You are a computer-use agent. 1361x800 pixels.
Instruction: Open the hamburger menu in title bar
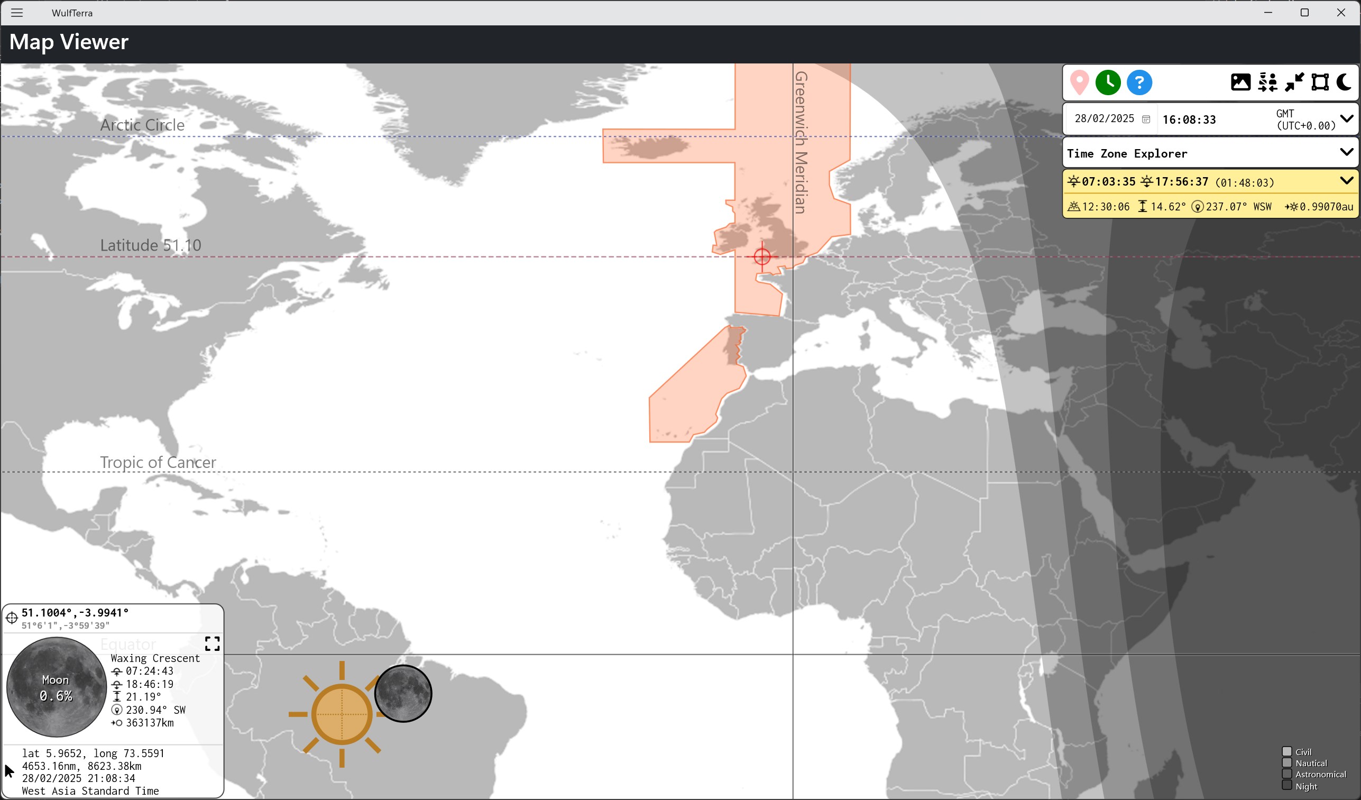(17, 12)
